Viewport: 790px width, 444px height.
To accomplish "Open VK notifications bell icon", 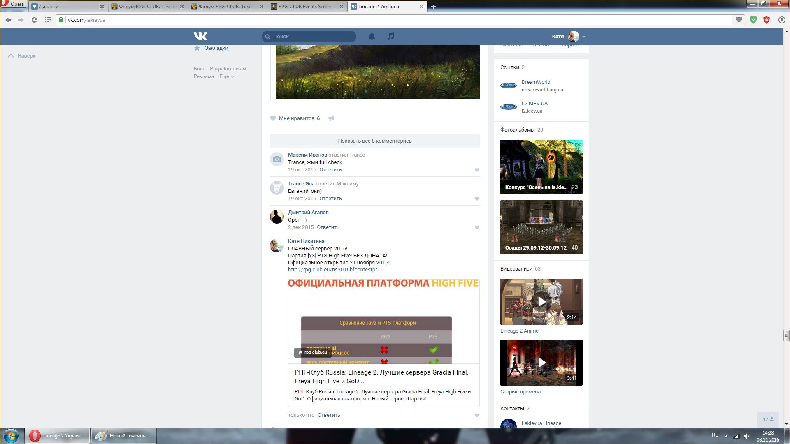I will point(372,36).
